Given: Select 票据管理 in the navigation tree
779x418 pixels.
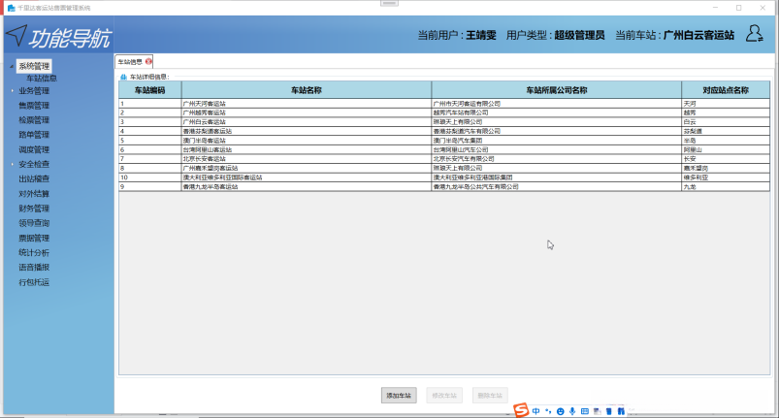Looking at the screenshot, I should 34,238.
